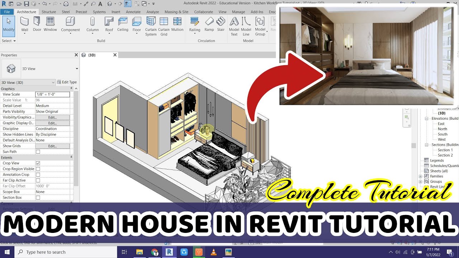The image size is (459, 258).
Task: Enable Crop Region Visible checkbox
Action: 38,169
